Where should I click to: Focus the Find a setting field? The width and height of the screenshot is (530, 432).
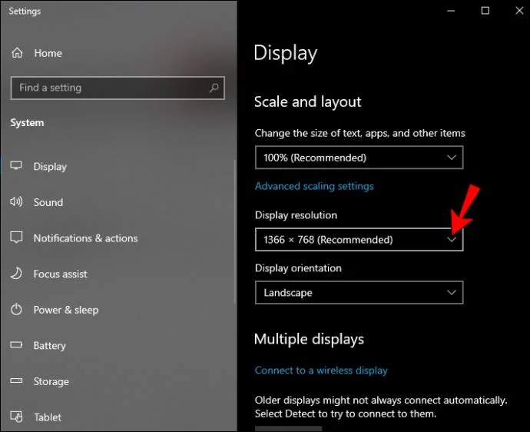118,88
